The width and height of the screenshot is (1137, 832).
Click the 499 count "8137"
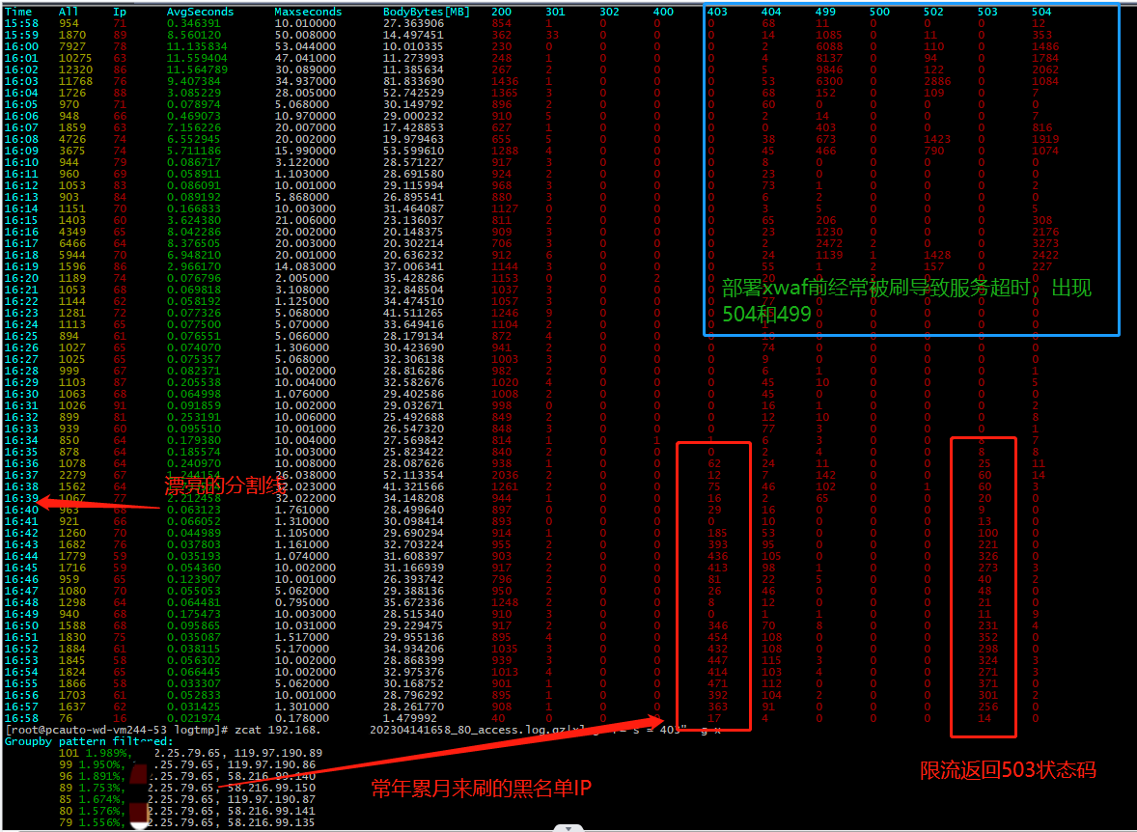click(829, 58)
